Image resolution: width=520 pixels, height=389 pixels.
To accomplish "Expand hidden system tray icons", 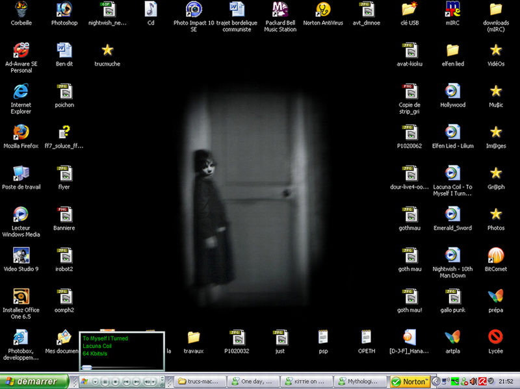I will (x=437, y=381).
